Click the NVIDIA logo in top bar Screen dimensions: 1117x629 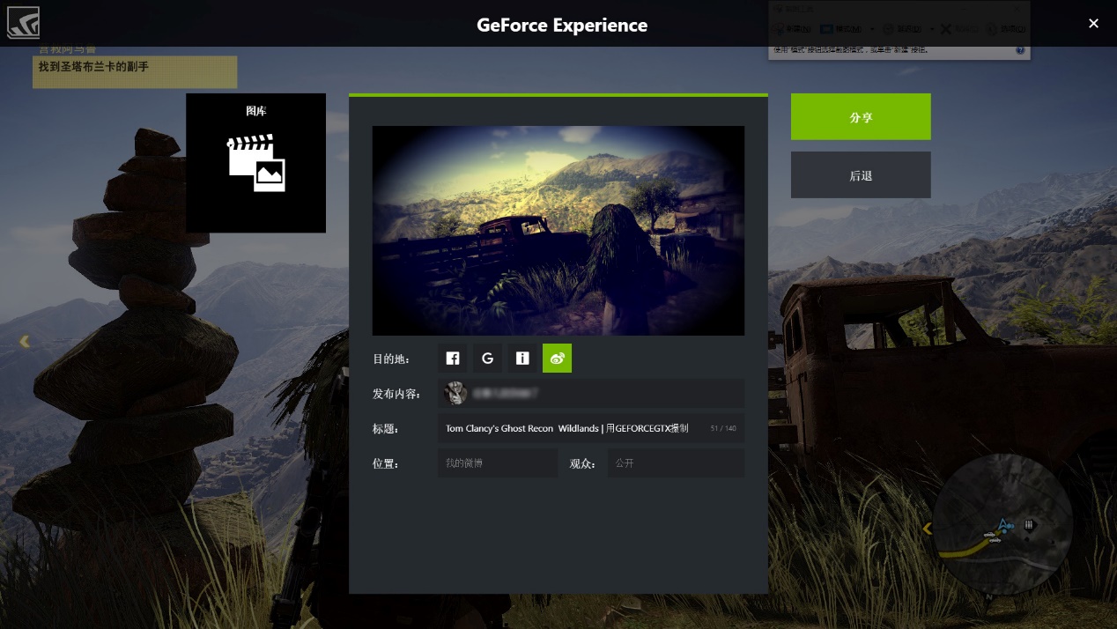(x=23, y=23)
